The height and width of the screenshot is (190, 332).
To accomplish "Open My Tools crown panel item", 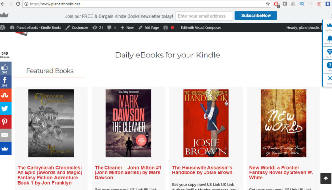I will (x=328, y=26).
